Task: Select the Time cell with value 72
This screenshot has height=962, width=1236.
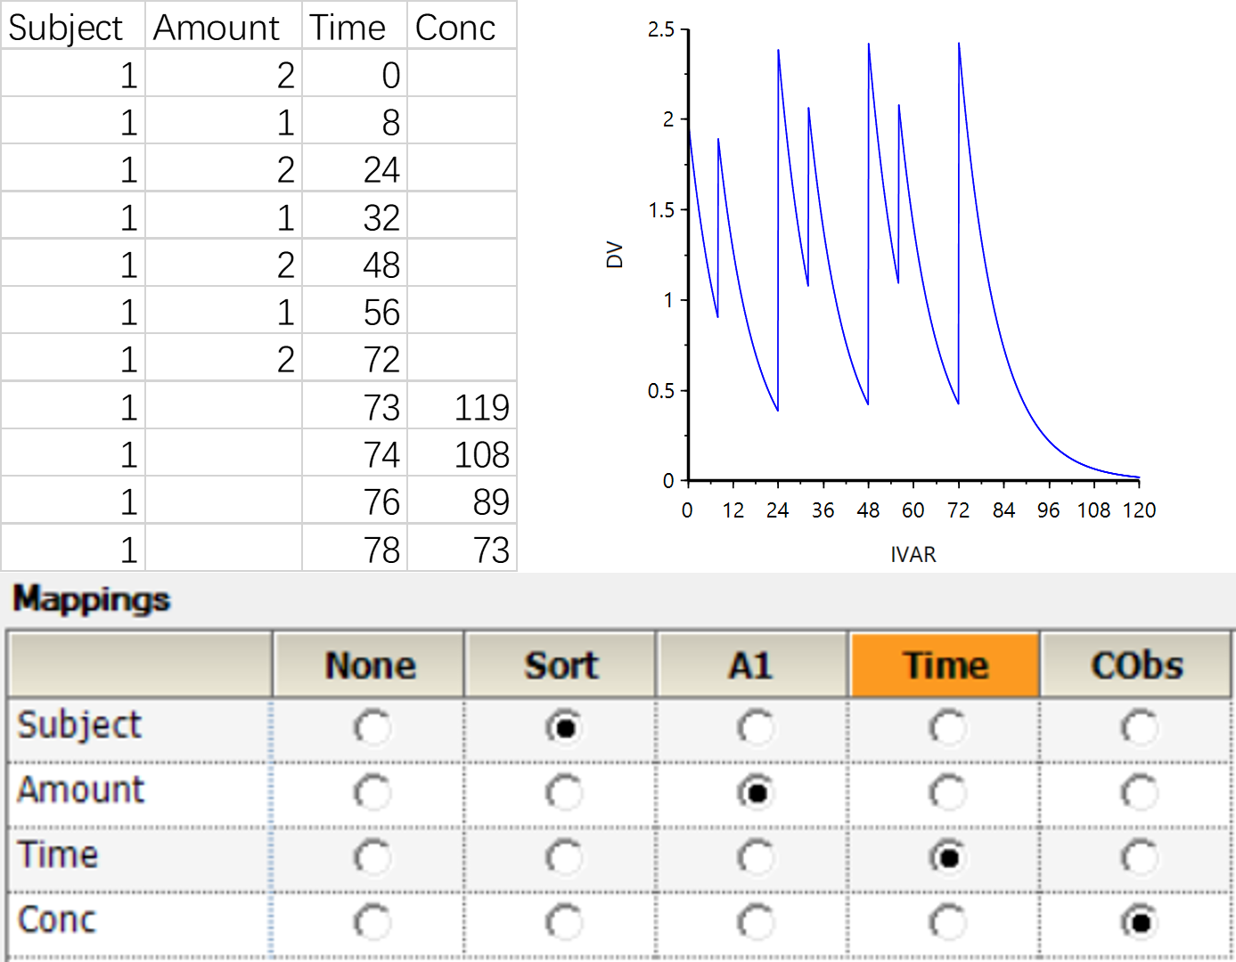Action: click(355, 359)
